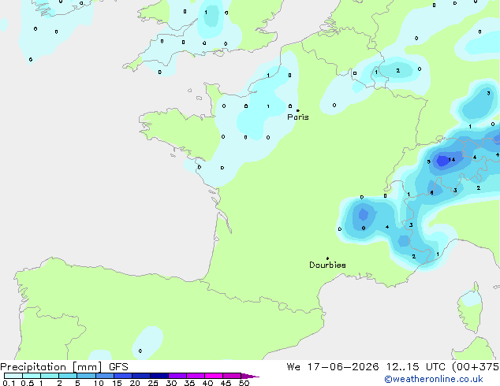The width and height of the screenshot is (500, 386).
Task: Click the 'We 17-06-2026' date text
Action: (x=333, y=367)
